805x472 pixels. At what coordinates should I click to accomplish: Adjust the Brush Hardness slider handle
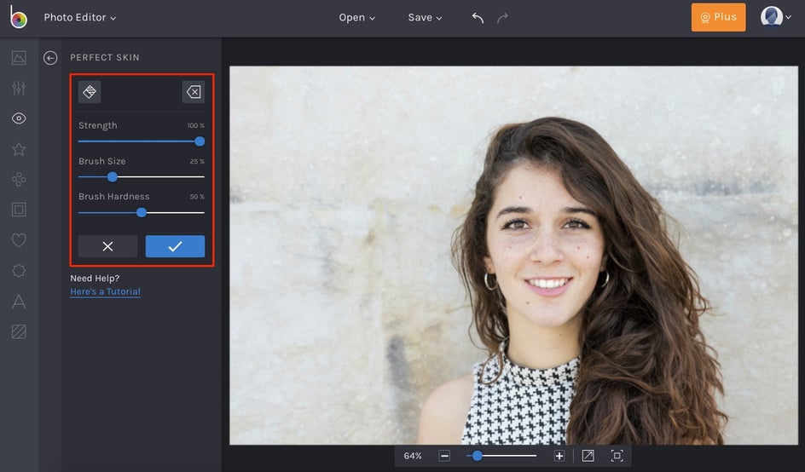click(x=142, y=212)
